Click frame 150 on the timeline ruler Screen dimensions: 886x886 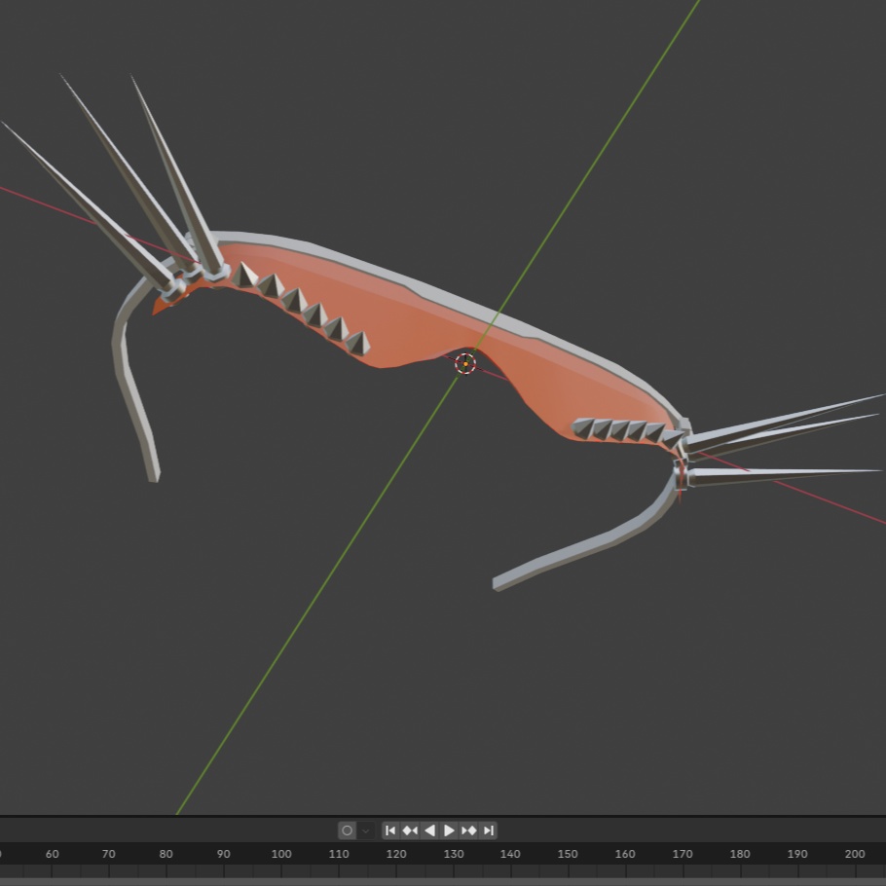click(x=568, y=854)
